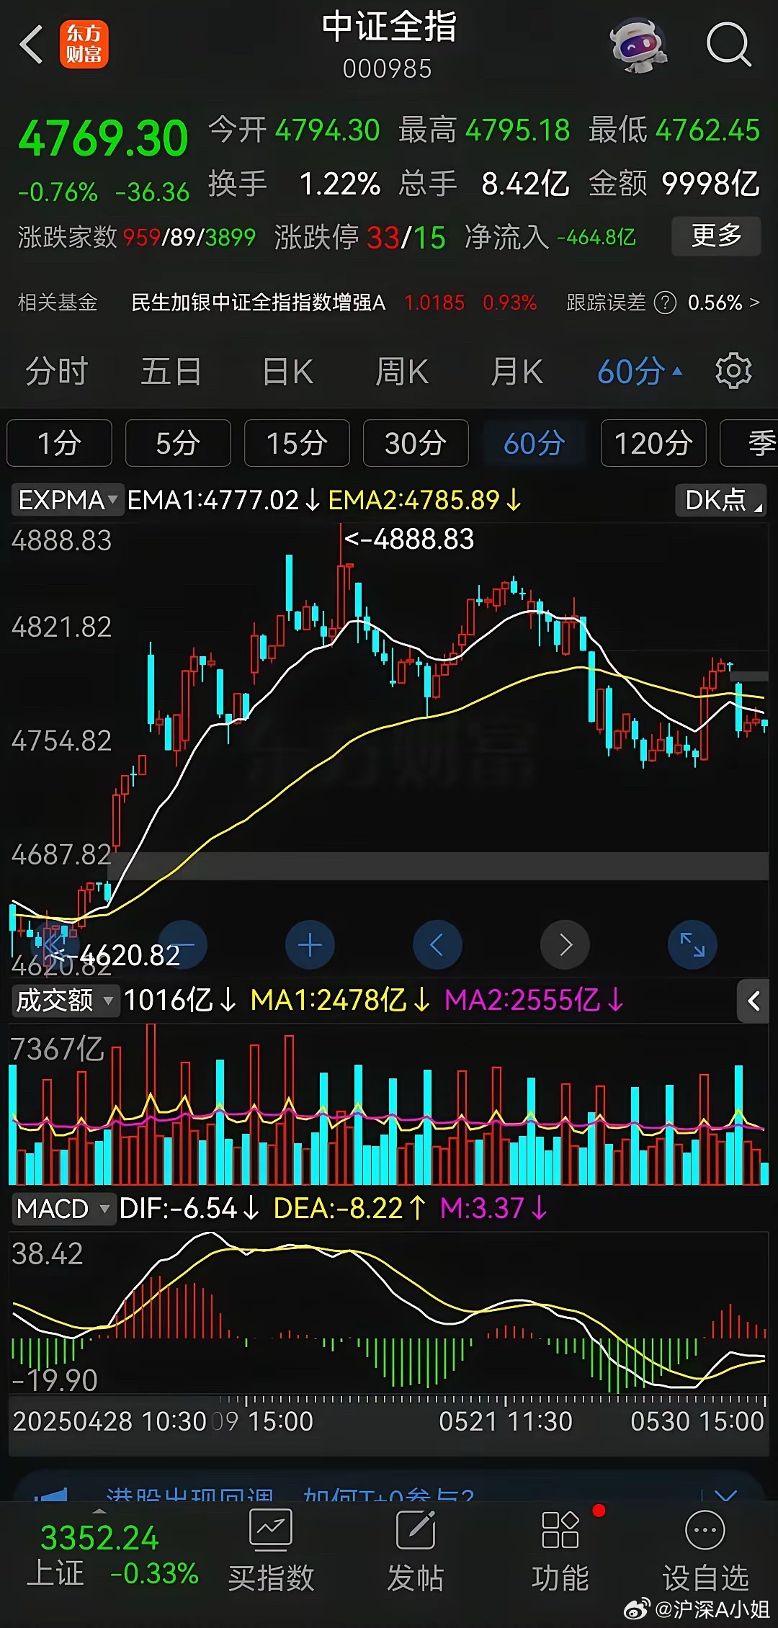This screenshot has height=1628, width=778.
Task: Tap the 0530 15:00 time axis label
Action: coord(697,1421)
